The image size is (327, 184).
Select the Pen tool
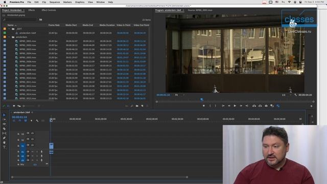[4, 138]
